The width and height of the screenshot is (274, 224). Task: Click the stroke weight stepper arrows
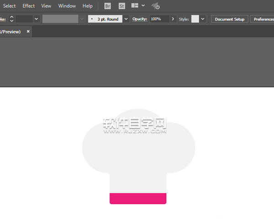11,19
